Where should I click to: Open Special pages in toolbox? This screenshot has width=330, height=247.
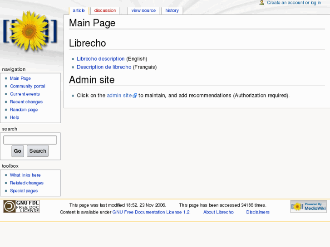24,191
